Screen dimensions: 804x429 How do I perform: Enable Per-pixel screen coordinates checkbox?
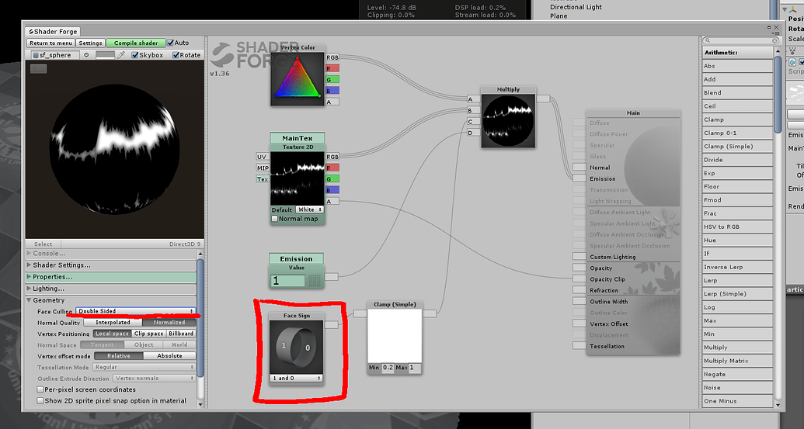coord(40,389)
